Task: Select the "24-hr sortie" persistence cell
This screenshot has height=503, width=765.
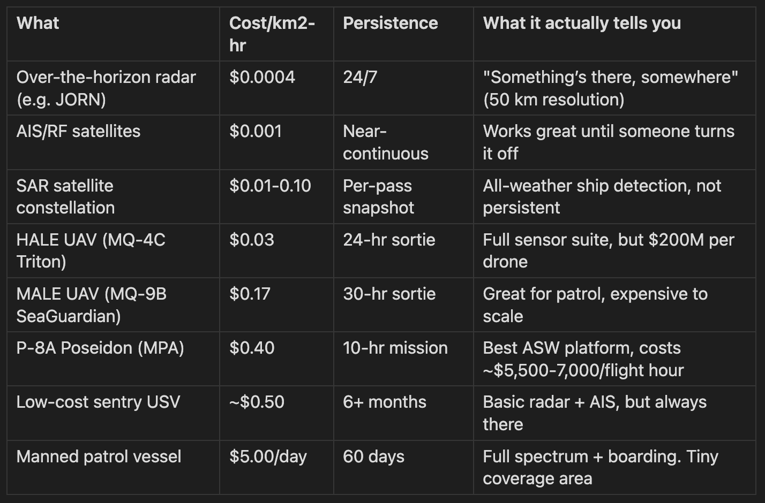Action: pos(389,240)
